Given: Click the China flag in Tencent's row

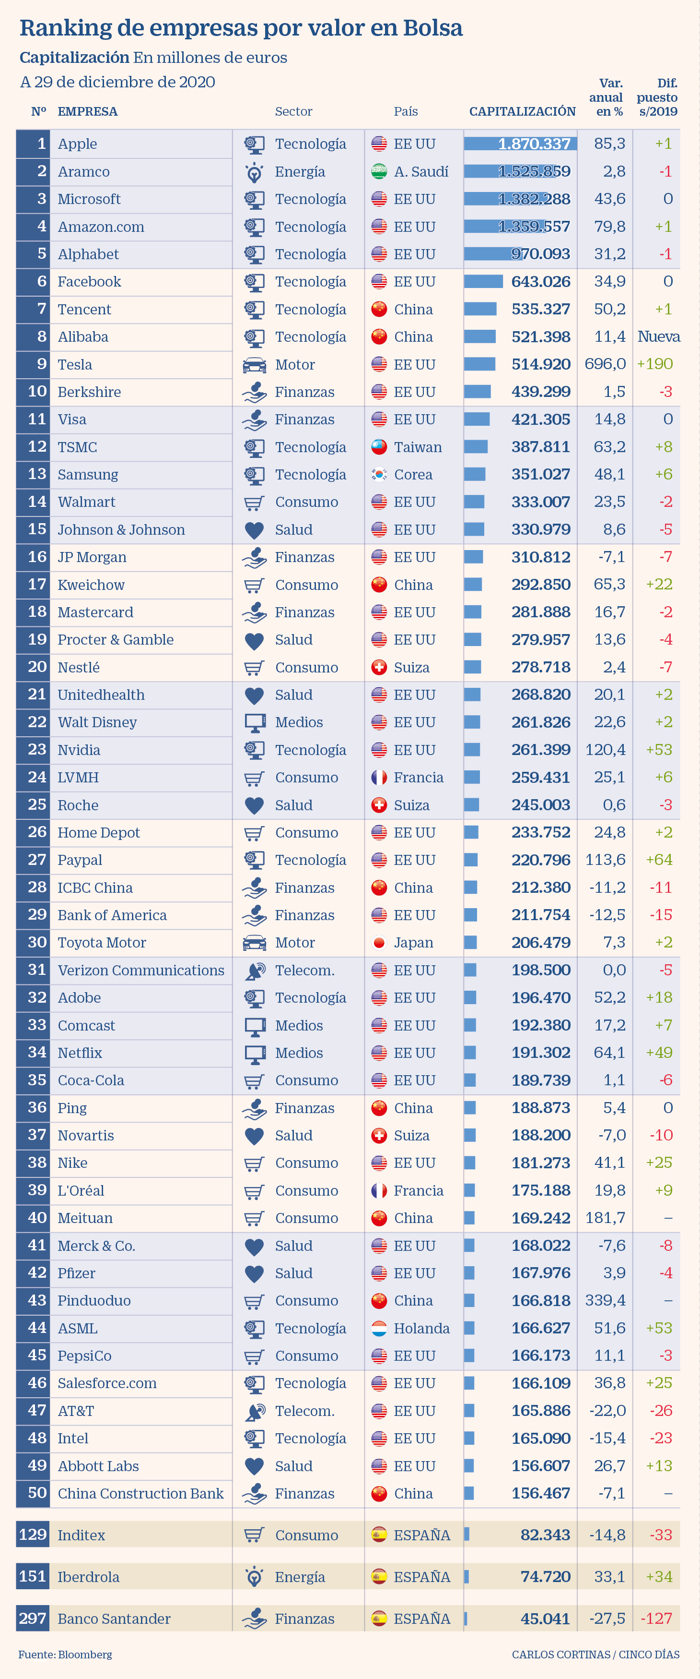Looking at the screenshot, I should click(x=379, y=310).
